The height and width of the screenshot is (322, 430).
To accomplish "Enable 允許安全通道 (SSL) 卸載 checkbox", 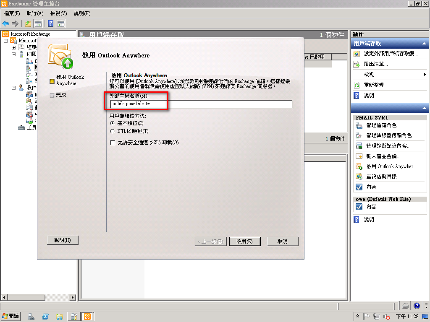I will pyautogui.click(x=113, y=143).
